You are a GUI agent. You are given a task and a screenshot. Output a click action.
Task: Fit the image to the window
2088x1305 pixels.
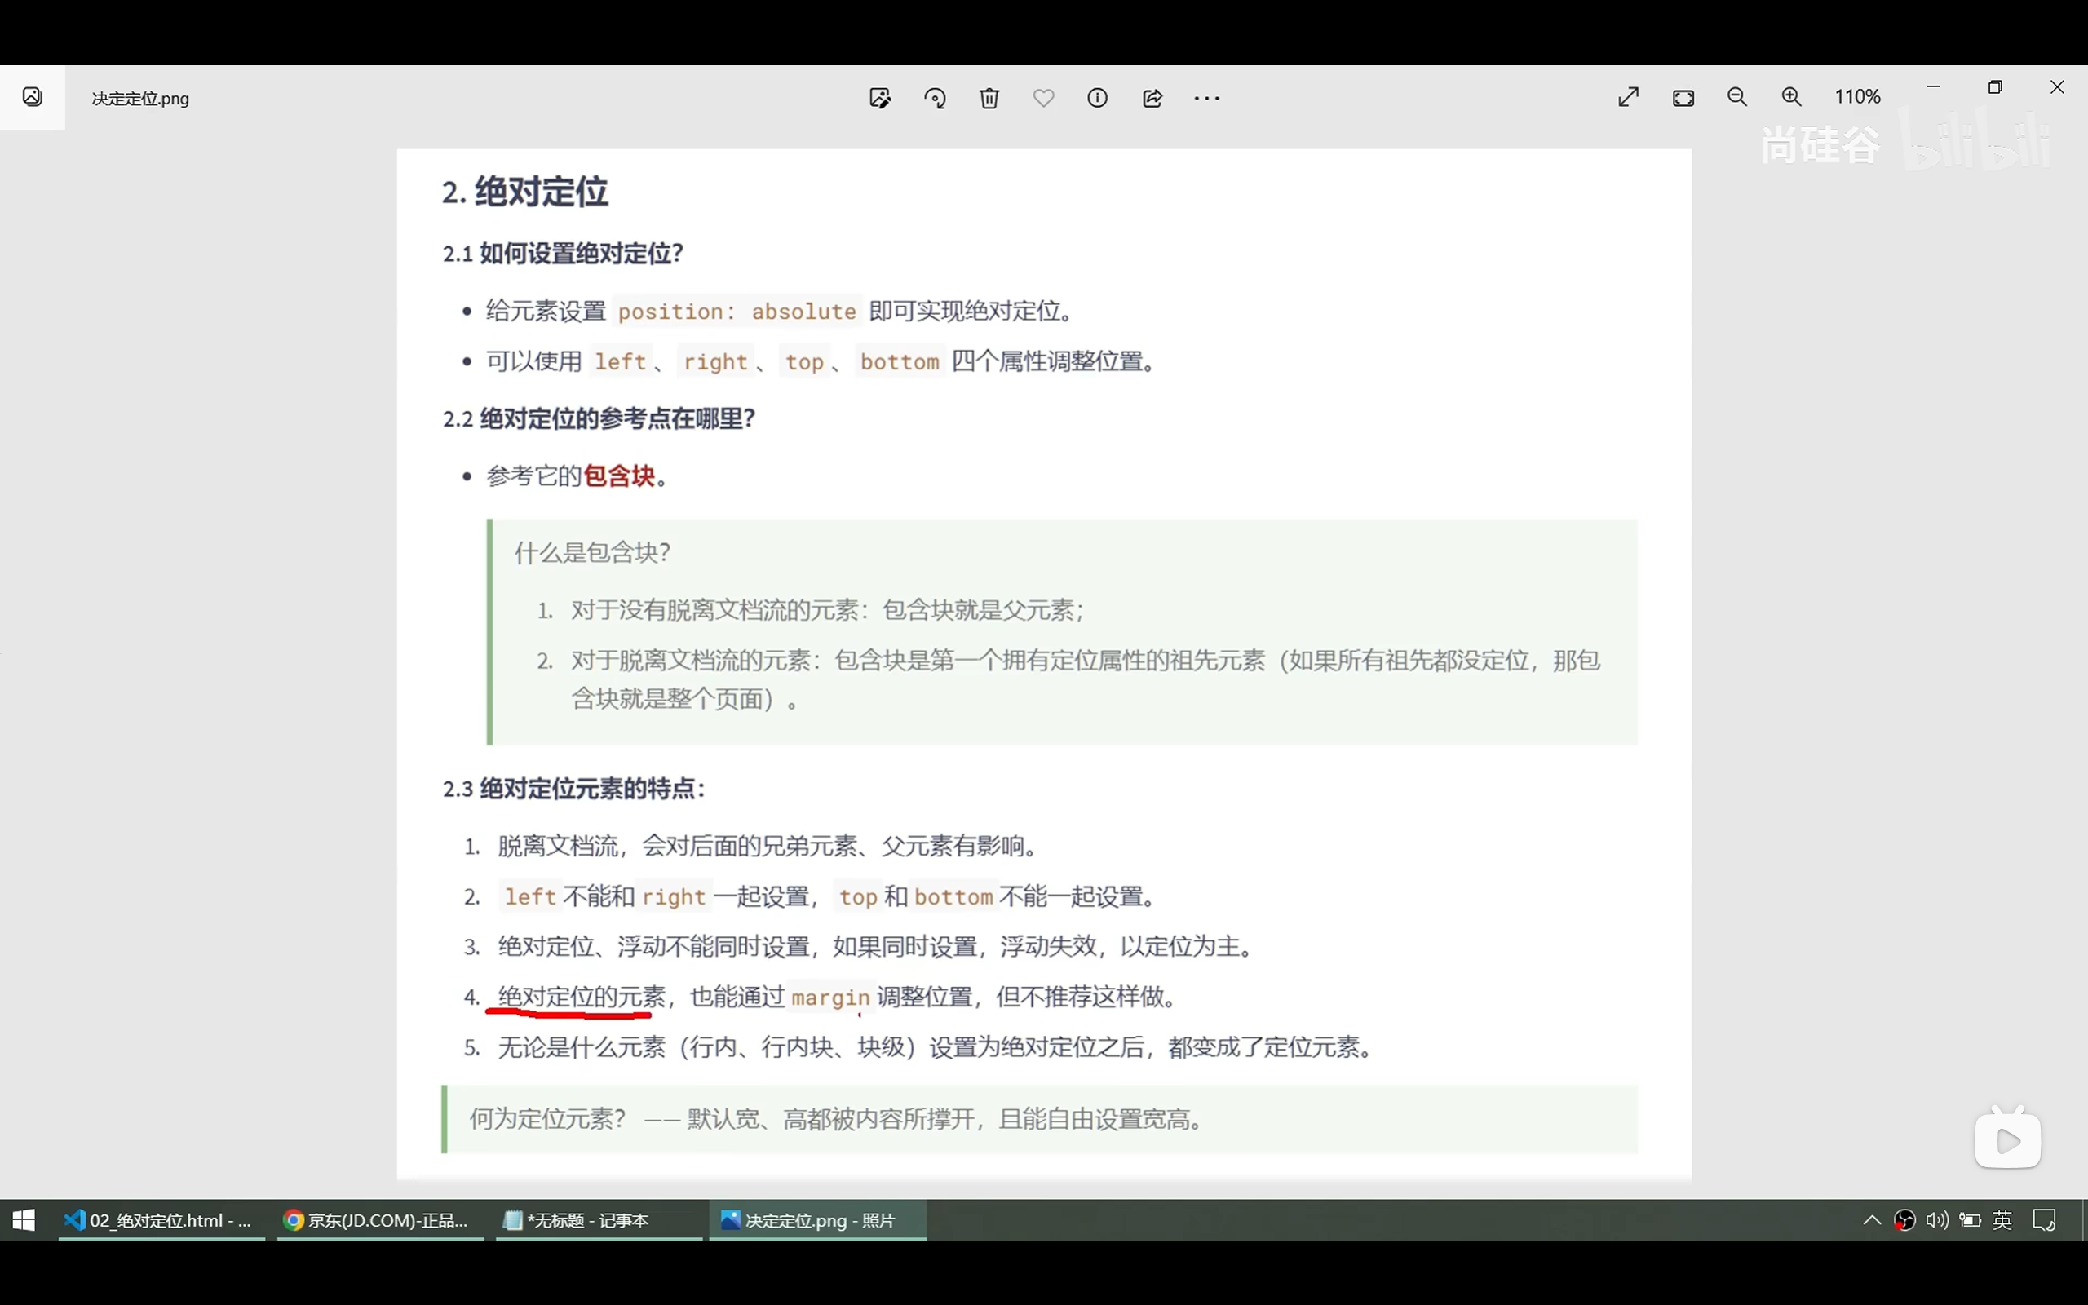point(1684,98)
